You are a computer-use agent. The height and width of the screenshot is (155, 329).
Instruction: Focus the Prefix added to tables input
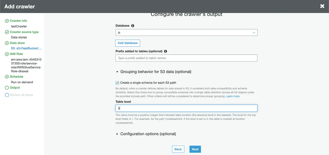[186, 58]
